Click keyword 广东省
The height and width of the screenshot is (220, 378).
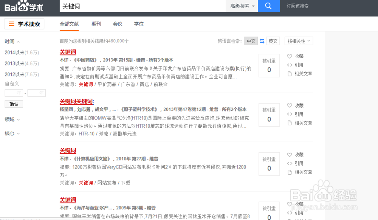[128, 84]
